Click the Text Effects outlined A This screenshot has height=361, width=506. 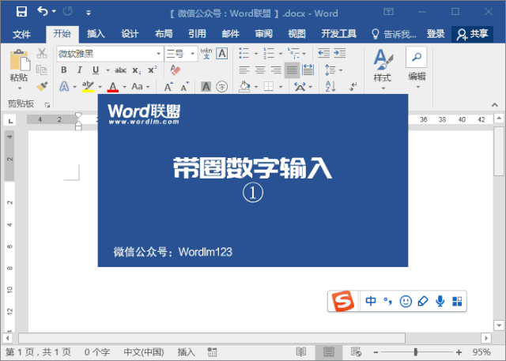tap(64, 86)
